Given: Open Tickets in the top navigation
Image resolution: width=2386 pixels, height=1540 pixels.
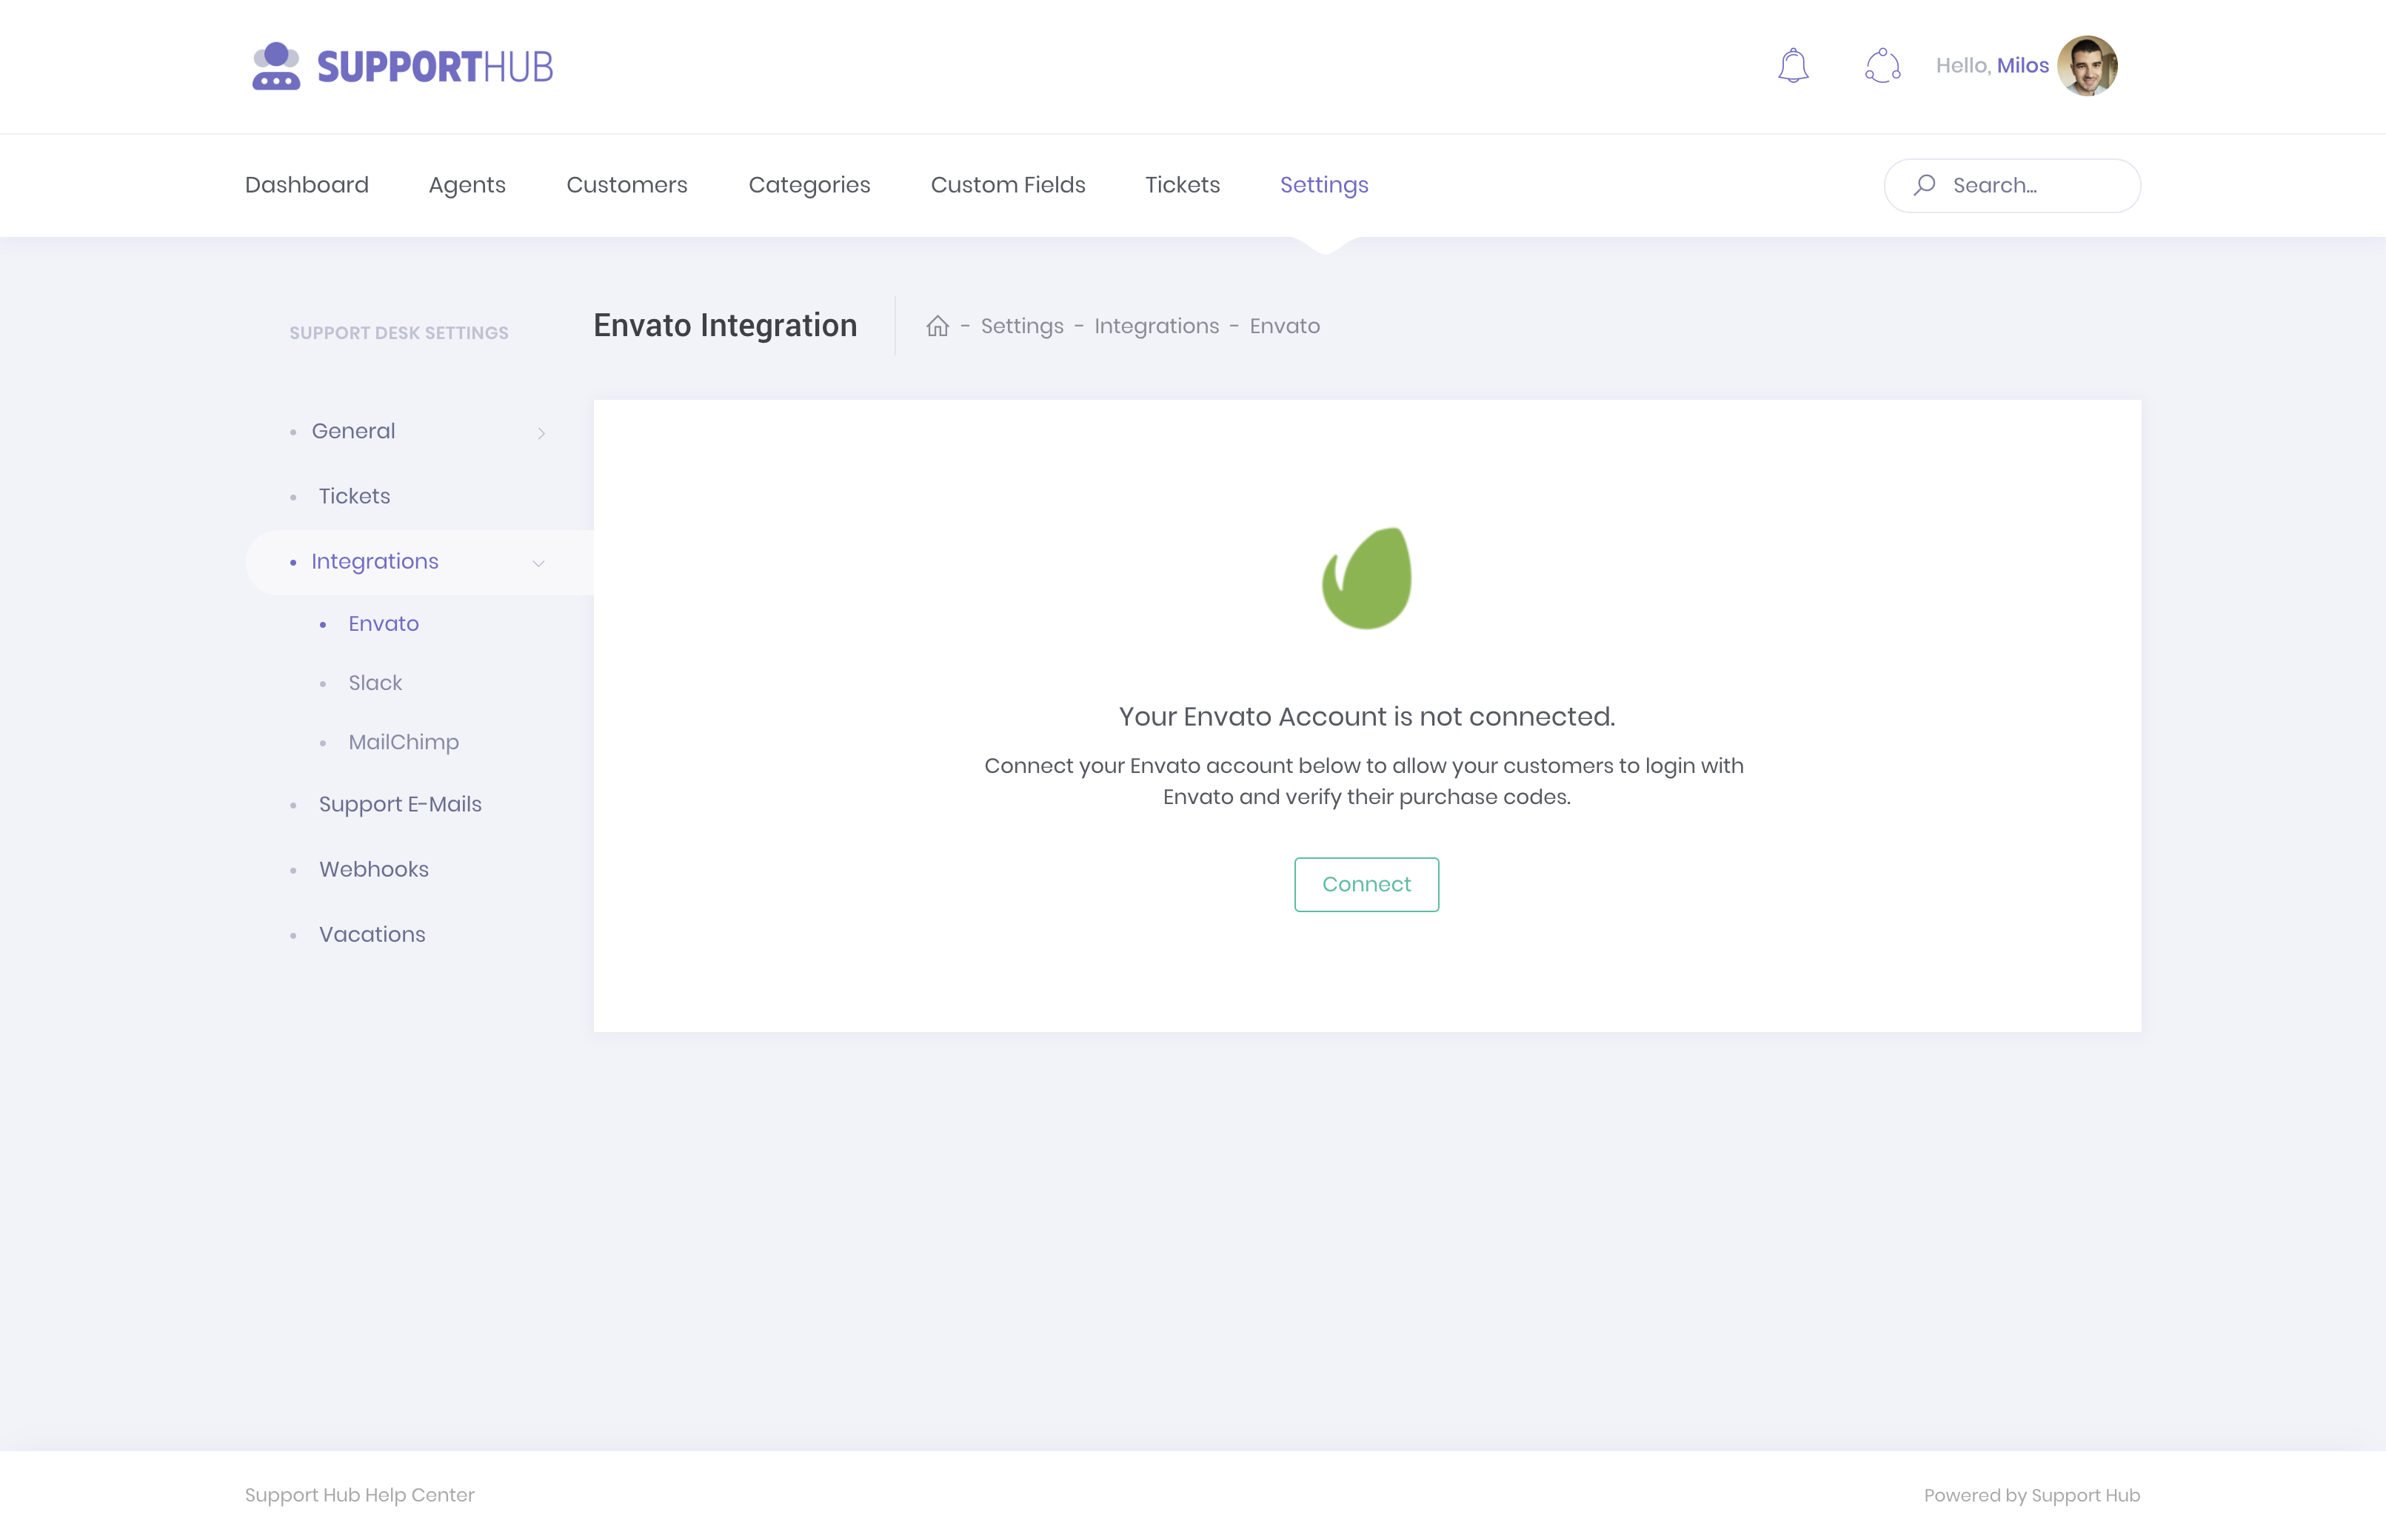Looking at the screenshot, I should tap(1182, 185).
